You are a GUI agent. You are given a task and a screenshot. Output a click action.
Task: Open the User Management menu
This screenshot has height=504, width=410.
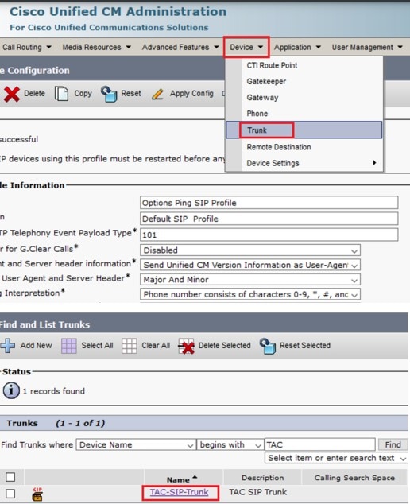pyautogui.click(x=367, y=47)
